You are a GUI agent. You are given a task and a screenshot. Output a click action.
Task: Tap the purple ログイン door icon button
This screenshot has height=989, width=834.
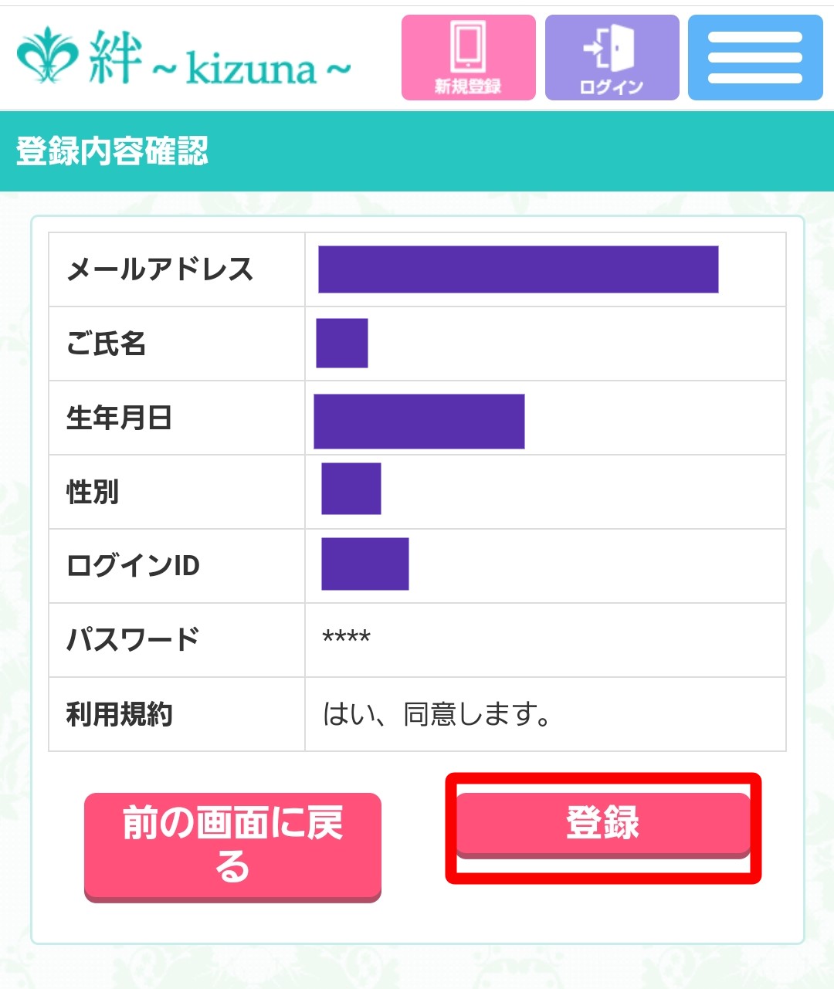(612, 58)
